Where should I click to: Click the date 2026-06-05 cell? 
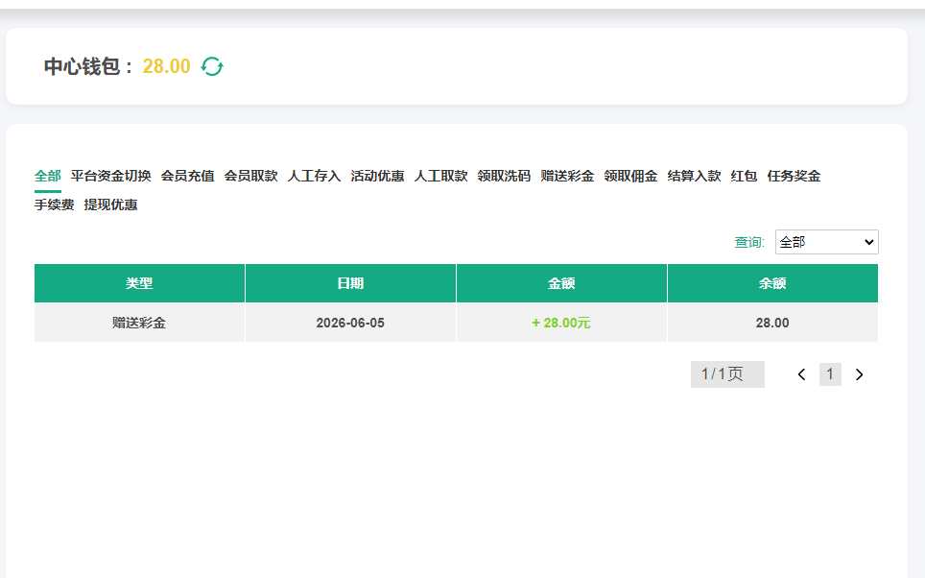(x=350, y=323)
